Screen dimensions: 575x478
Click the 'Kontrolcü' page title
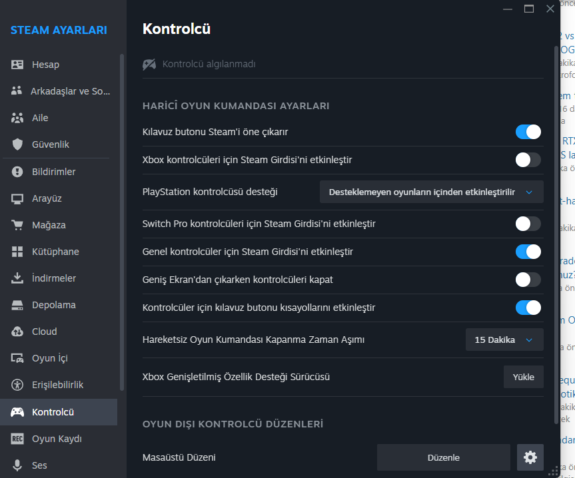pyautogui.click(x=177, y=29)
